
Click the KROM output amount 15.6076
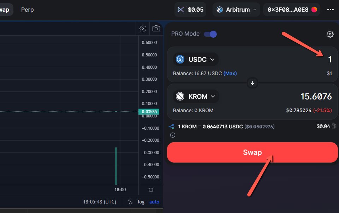click(316, 97)
